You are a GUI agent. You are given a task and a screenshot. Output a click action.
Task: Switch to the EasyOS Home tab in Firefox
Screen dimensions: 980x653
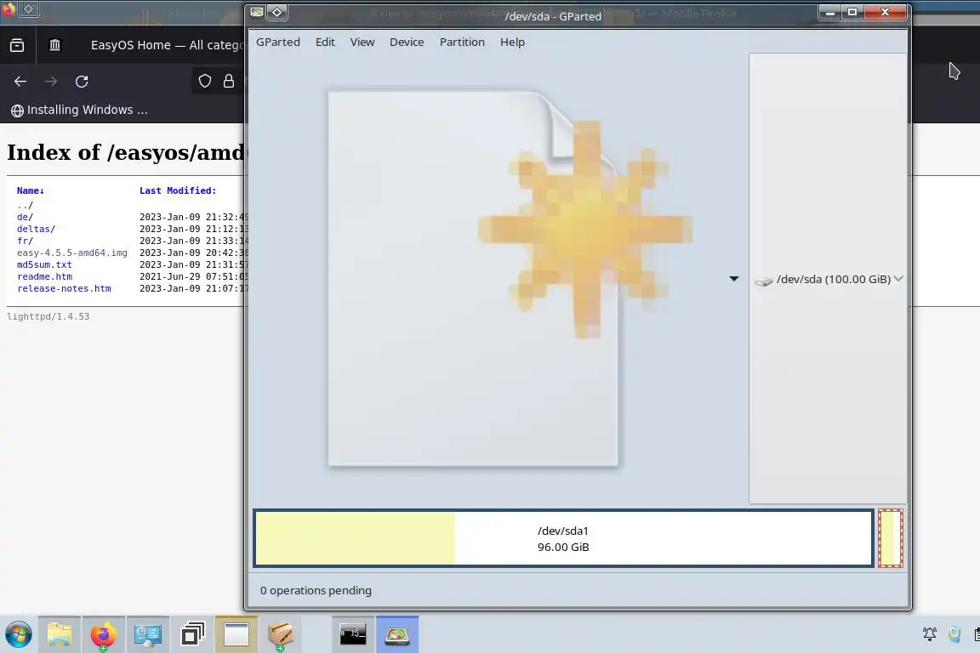click(166, 45)
